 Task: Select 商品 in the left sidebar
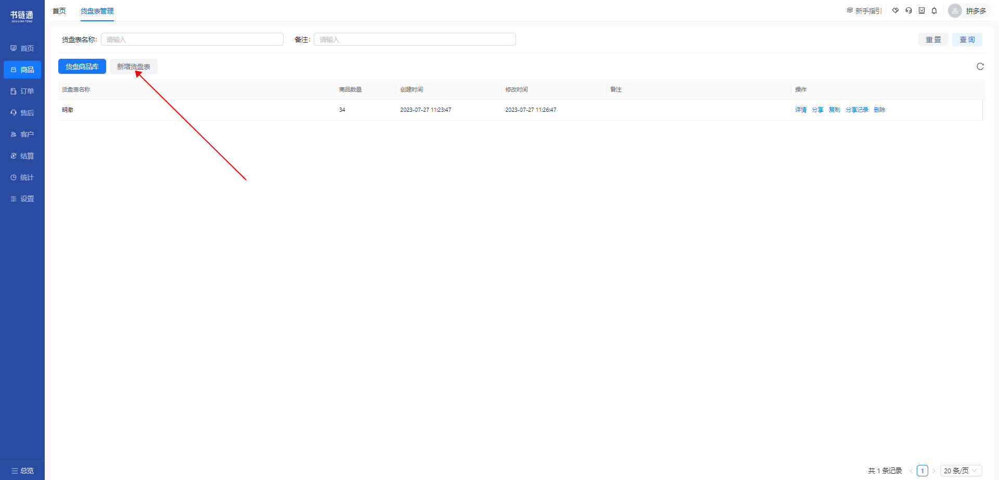pyautogui.click(x=22, y=70)
